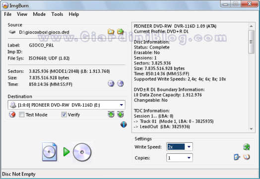
Task: Open the View menu
Action: (22, 14)
